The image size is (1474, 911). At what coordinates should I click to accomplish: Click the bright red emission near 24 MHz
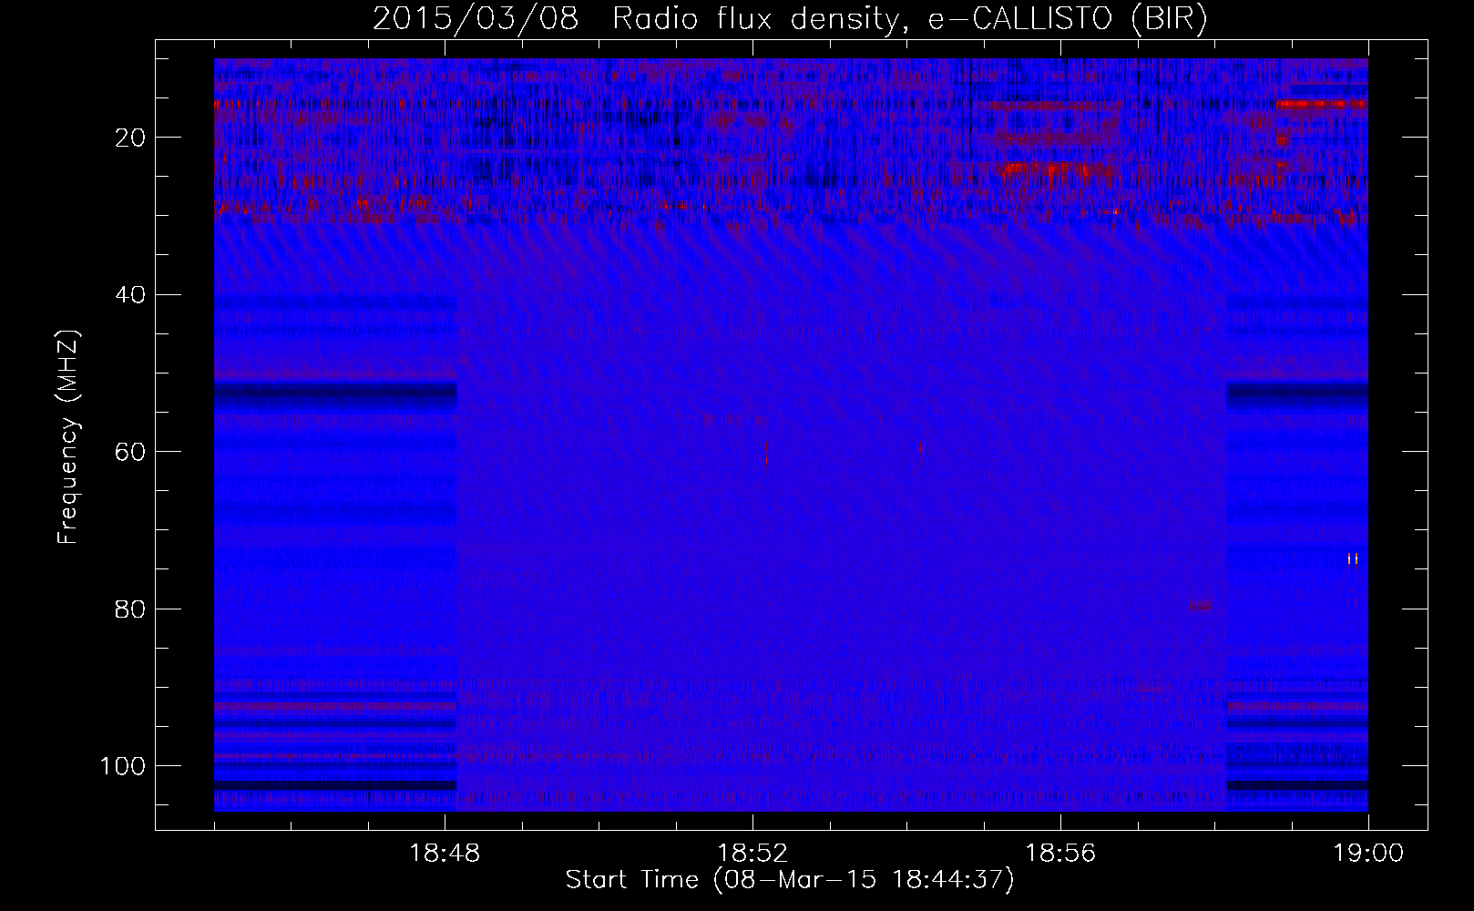coord(1057,169)
